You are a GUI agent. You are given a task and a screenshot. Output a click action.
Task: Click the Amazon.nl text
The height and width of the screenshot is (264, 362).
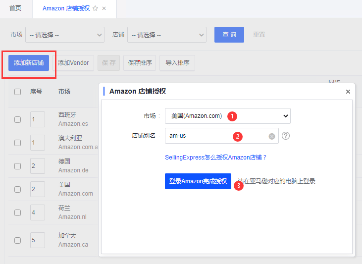72,217
